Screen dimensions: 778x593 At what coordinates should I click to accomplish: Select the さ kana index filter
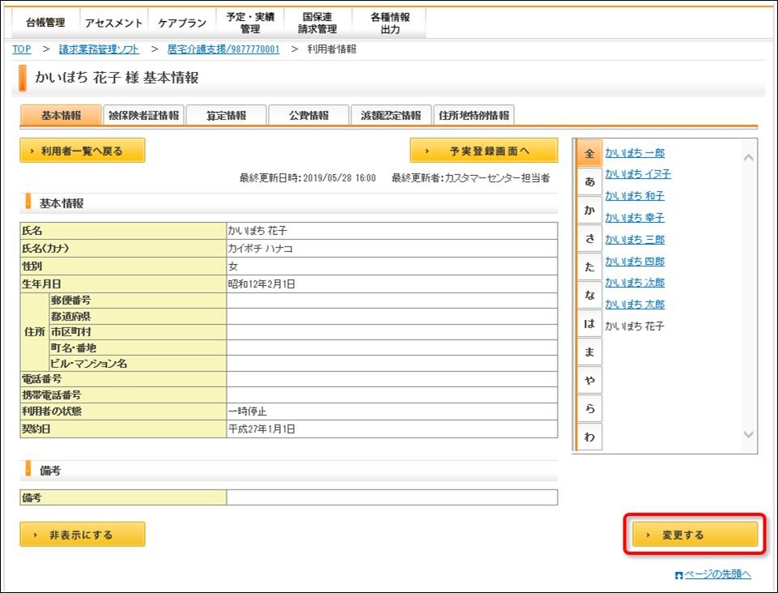[x=589, y=238]
